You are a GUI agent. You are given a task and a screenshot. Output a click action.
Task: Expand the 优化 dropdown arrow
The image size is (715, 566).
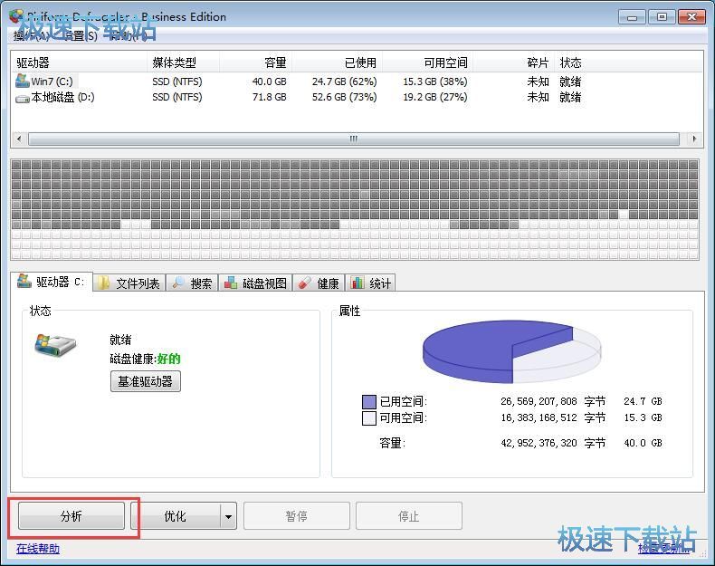pyautogui.click(x=228, y=516)
